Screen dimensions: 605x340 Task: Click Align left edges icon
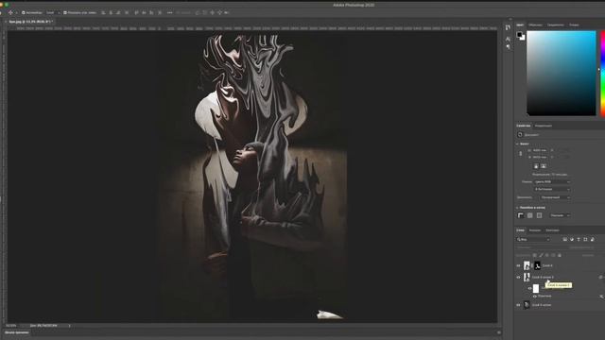click(103, 12)
